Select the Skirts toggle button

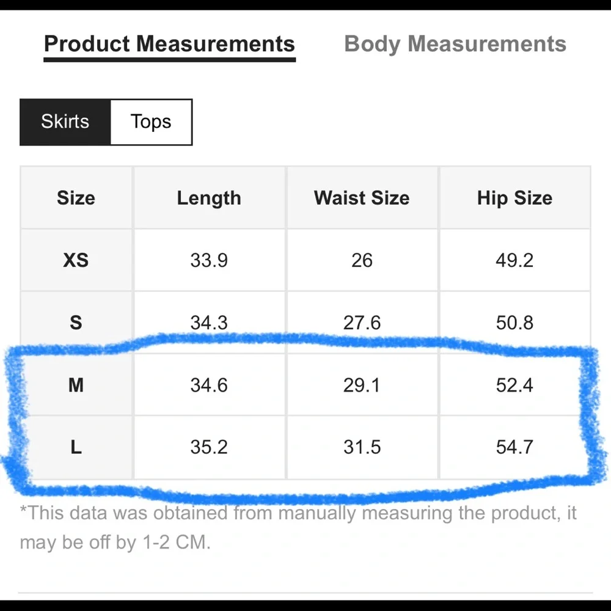(65, 122)
